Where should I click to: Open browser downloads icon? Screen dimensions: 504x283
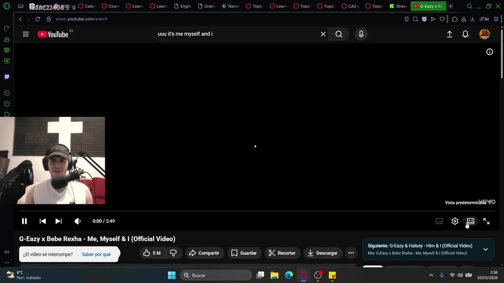click(x=472, y=19)
